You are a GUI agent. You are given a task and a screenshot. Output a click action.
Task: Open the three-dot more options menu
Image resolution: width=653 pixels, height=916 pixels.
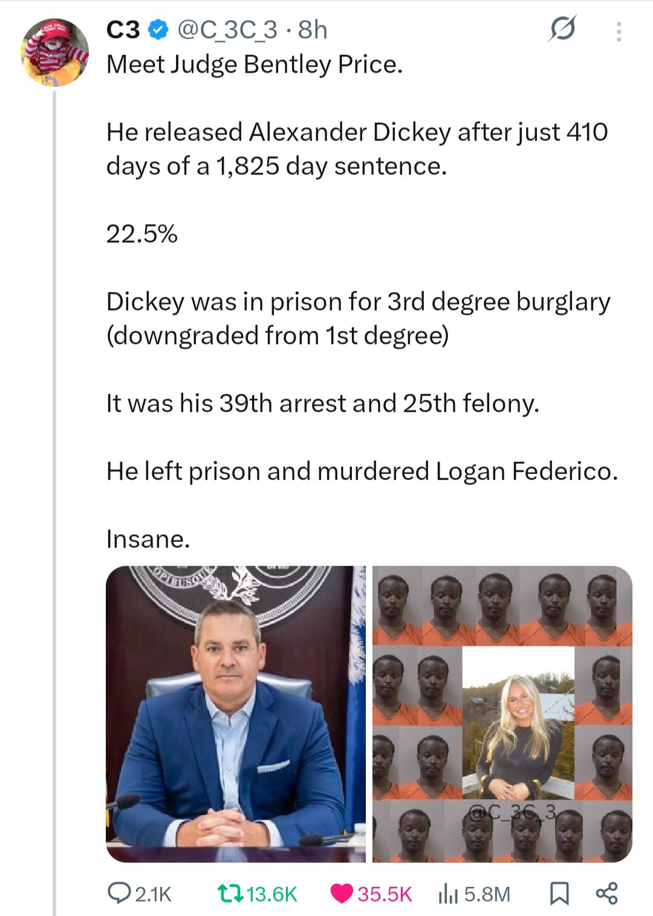tap(618, 32)
